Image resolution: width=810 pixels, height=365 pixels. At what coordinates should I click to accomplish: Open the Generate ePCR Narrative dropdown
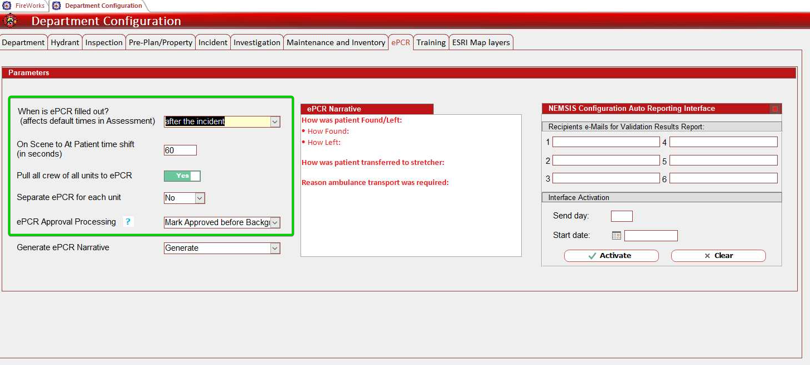click(x=275, y=247)
